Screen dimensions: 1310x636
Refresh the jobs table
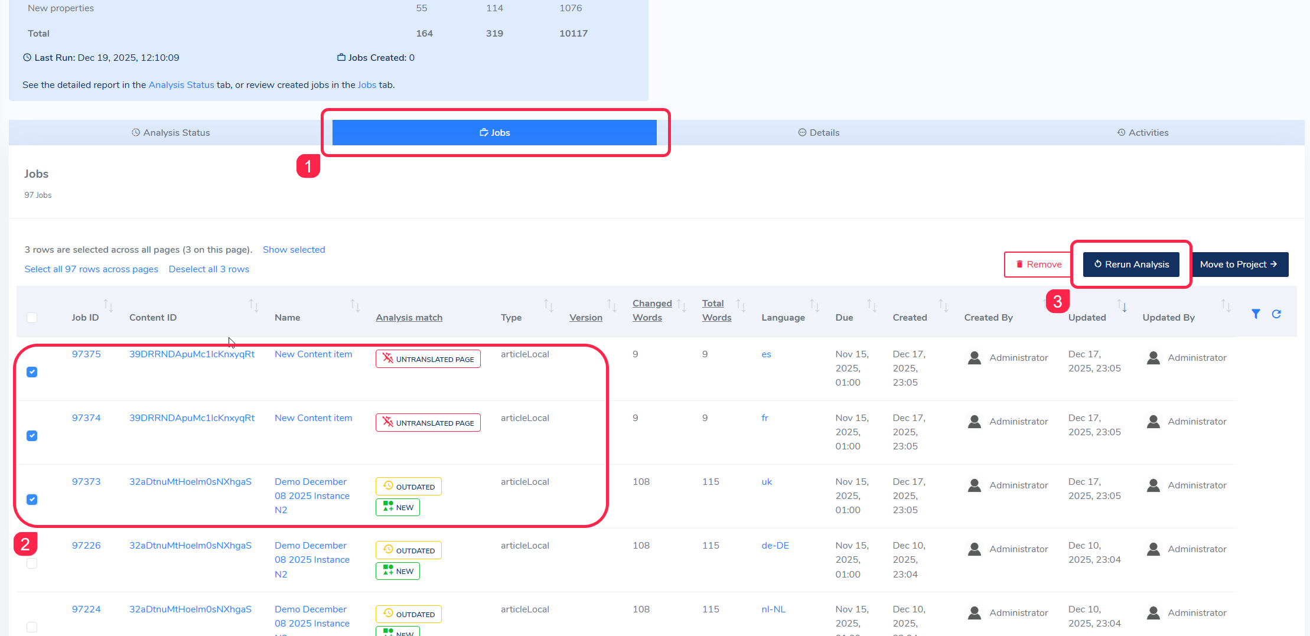pos(1276,314)
